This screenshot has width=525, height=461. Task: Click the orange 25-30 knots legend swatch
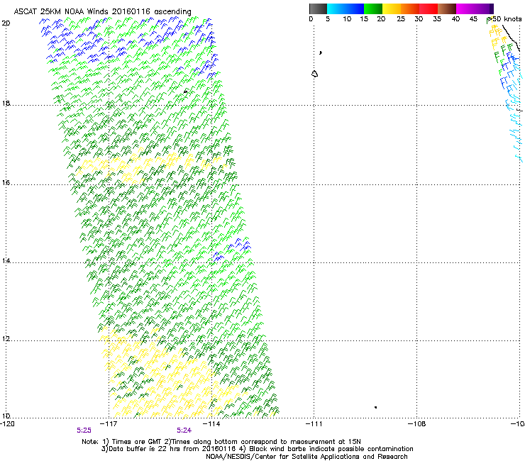[x=410, y=9]
